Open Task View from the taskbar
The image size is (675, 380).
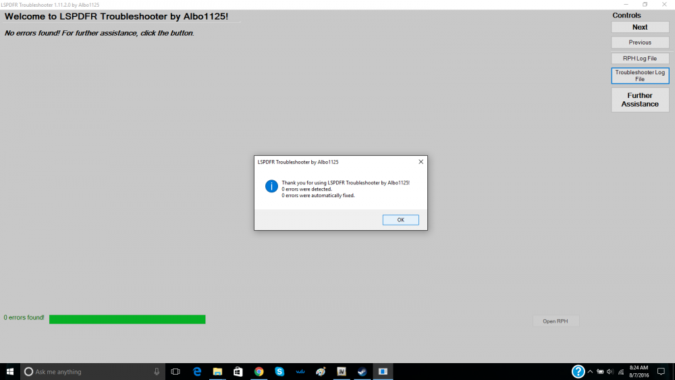click(x=175, y=371)
